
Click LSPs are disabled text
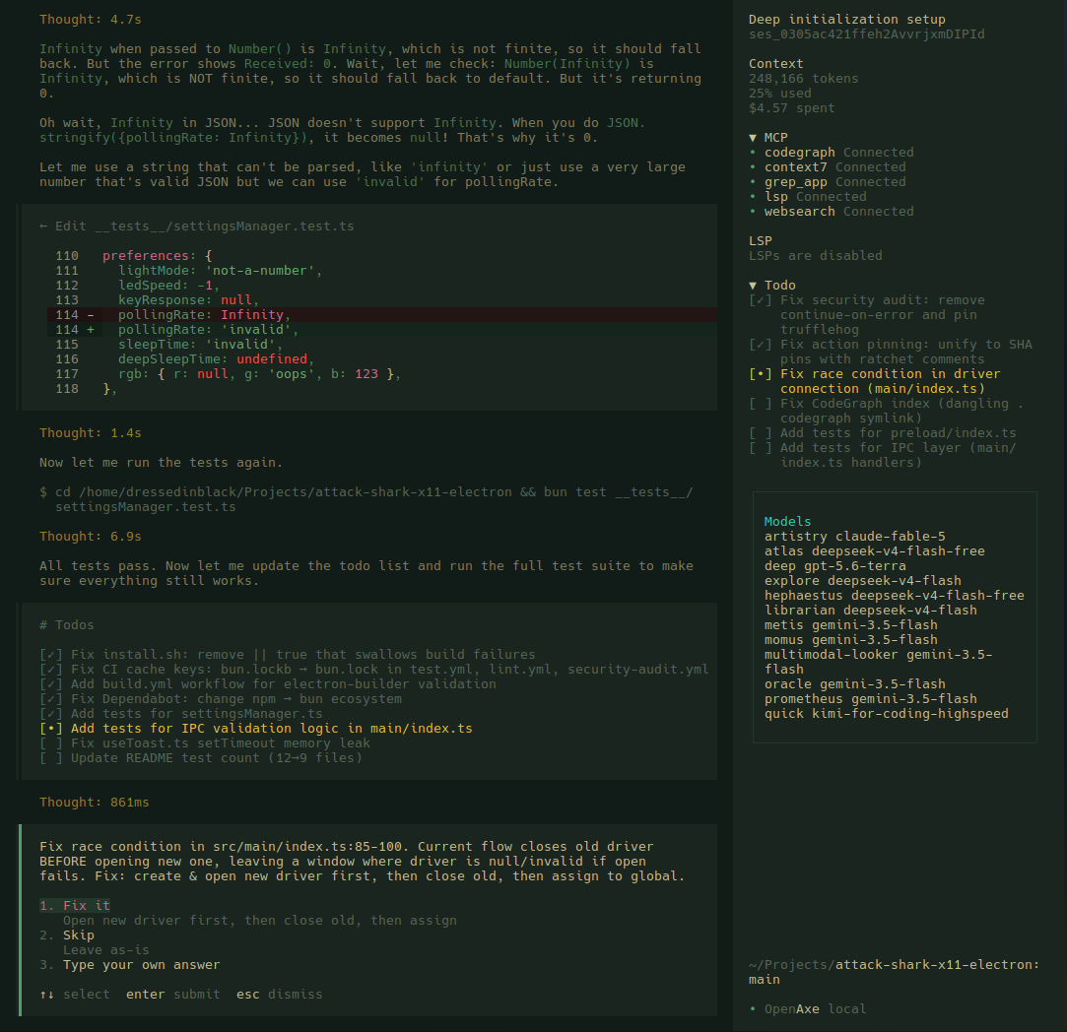[x=815, y=256]
